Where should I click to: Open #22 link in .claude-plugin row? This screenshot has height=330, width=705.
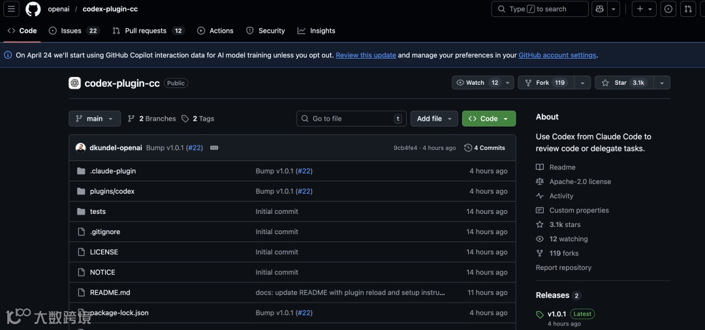coord(304,171)
